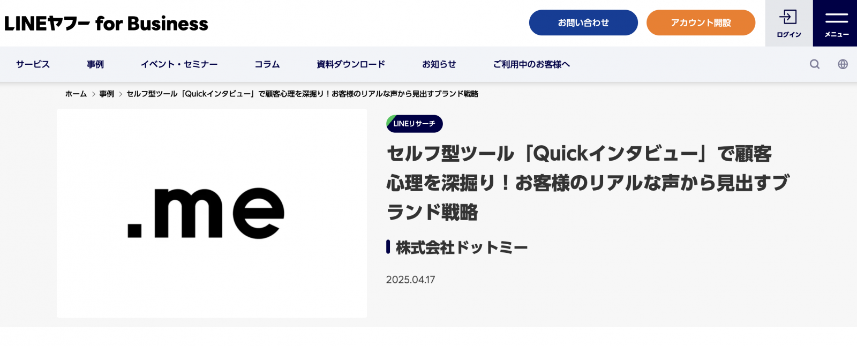The width and height of the screenshot is (857, 346).
Task: Open the globe language selector icon
Action: click(843, 64)
